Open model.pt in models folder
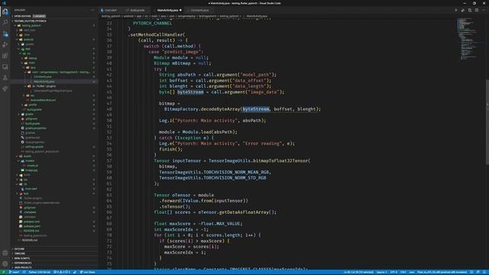Screen dimensions: 489x275 tap(32, 166)
